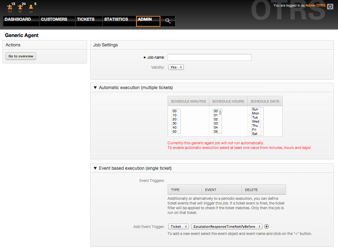Screen dimensions: 338x250
Task: Open the Ticket event object dropdown
Action: (178, 226)
